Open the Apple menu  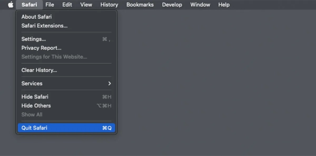(10, 4)
